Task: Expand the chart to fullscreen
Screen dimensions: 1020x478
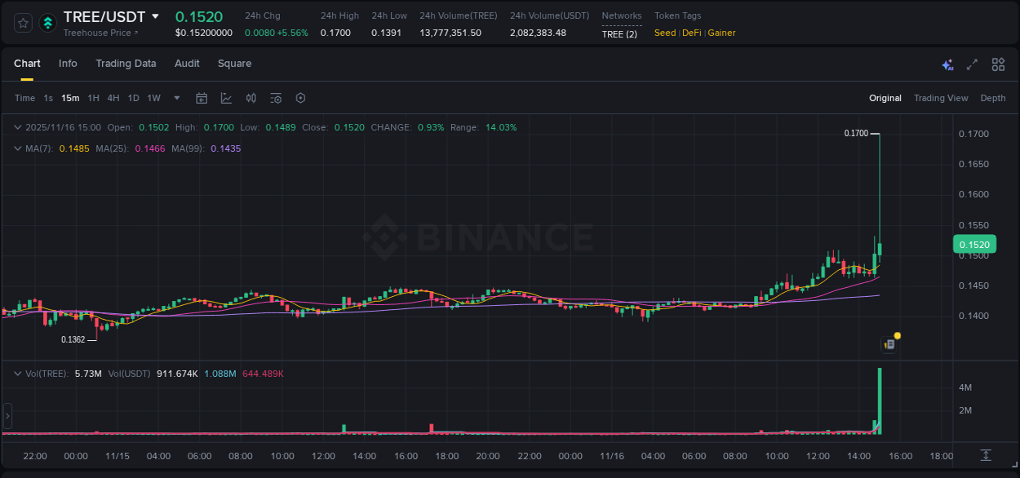Action: point(973,64)
